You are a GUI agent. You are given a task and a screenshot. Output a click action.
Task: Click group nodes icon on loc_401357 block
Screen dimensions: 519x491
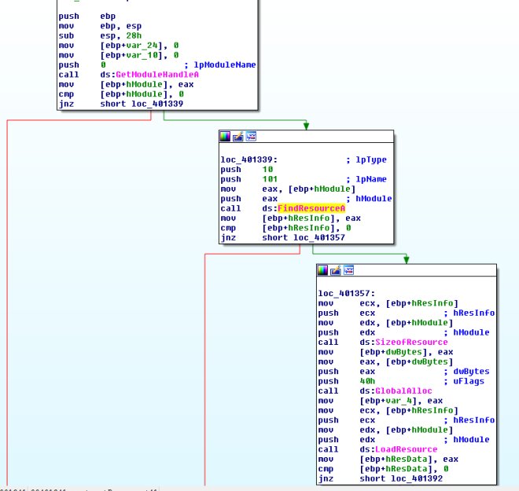[347, 270]
